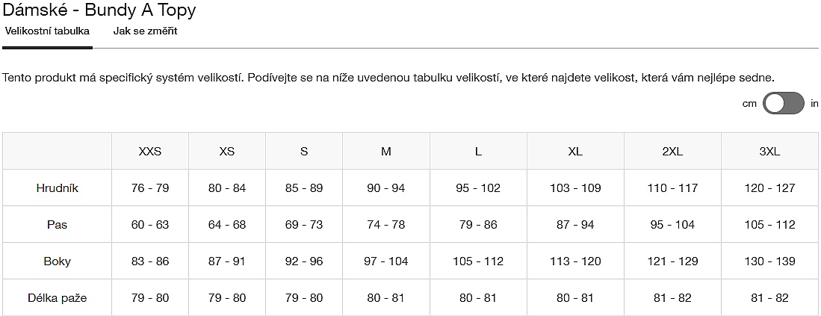Screen dimensions: 821x316
Task: Click the Pas row label
Action: click(x=57, y=225)
